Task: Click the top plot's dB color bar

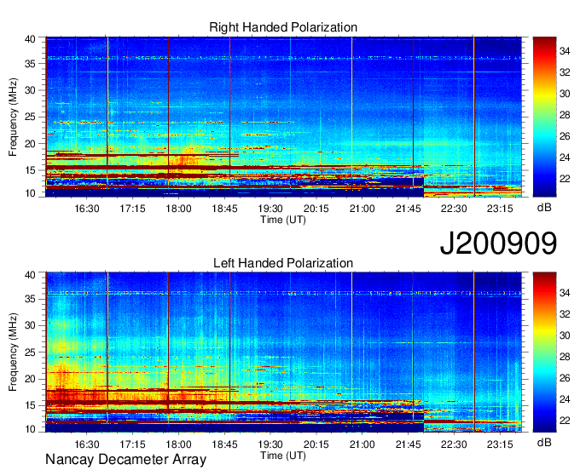Action: click(544, 117)
